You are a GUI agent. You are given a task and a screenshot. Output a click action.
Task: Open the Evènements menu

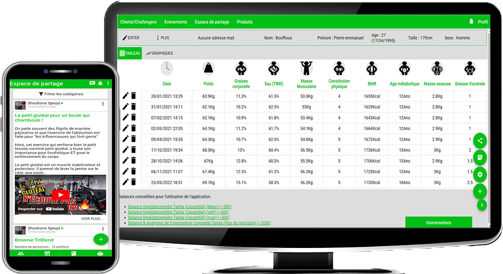pos(176,22)
